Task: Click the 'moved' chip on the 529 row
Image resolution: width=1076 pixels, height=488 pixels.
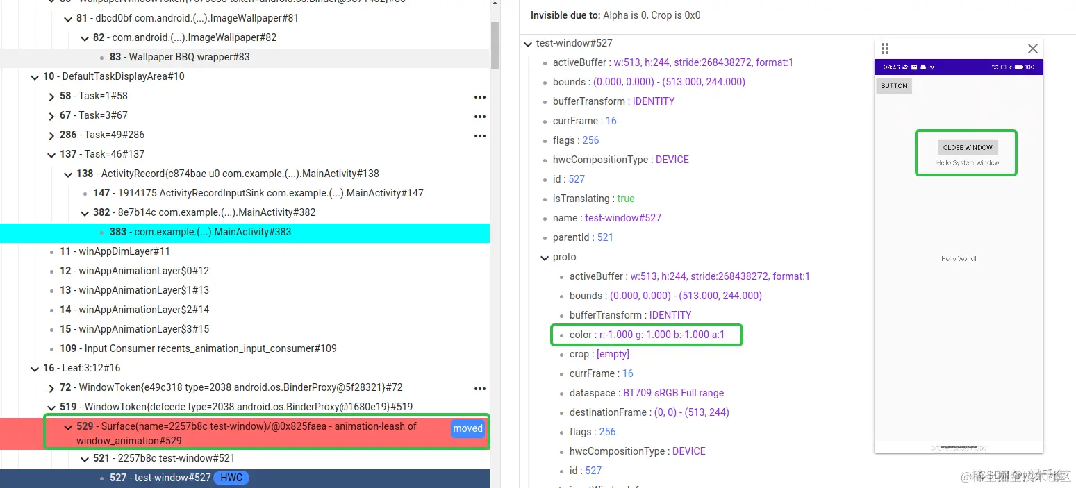Action: click(x=467, y=428)
